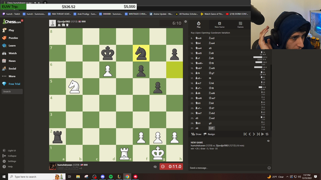Step back one move

pos(250,134)
